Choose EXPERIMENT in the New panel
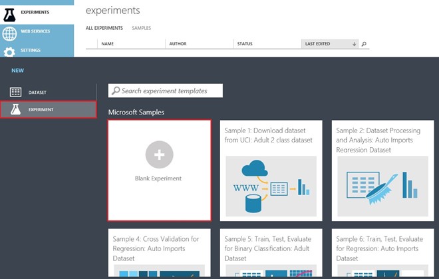 41,110
